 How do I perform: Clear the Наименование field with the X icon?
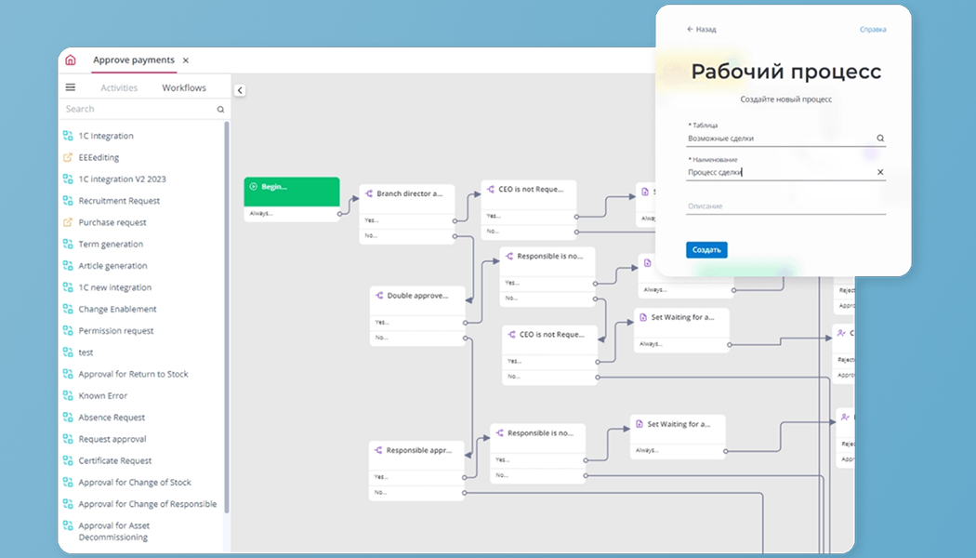(879, 172)
